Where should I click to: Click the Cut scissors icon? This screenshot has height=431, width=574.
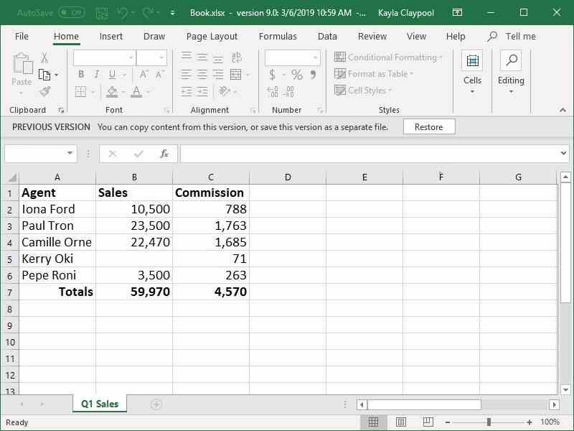pos(44,58)
